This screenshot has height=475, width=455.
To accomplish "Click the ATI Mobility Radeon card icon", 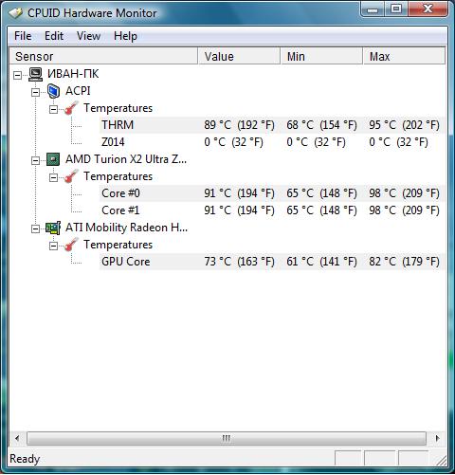I will pos(53,228).
